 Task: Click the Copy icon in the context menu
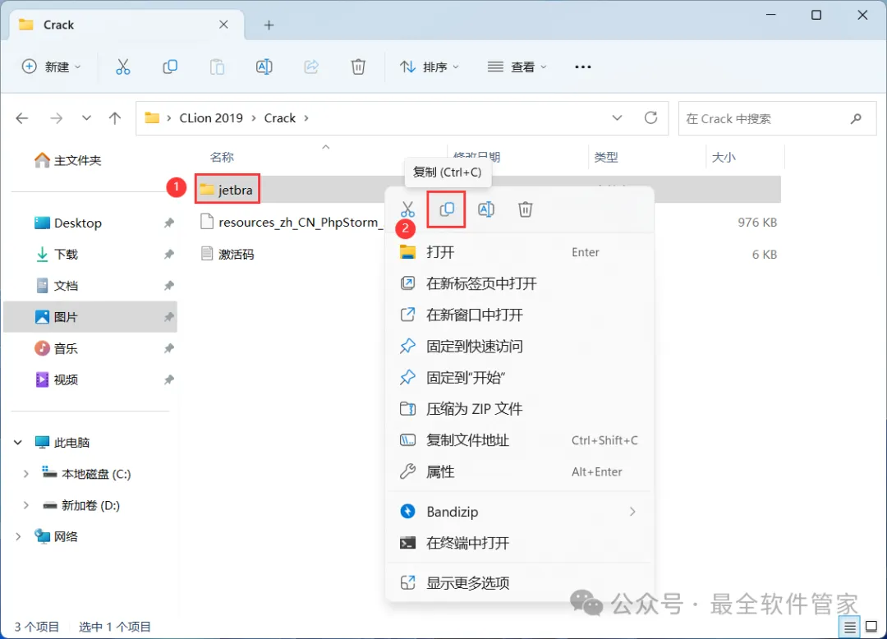(x=446, y=209)
